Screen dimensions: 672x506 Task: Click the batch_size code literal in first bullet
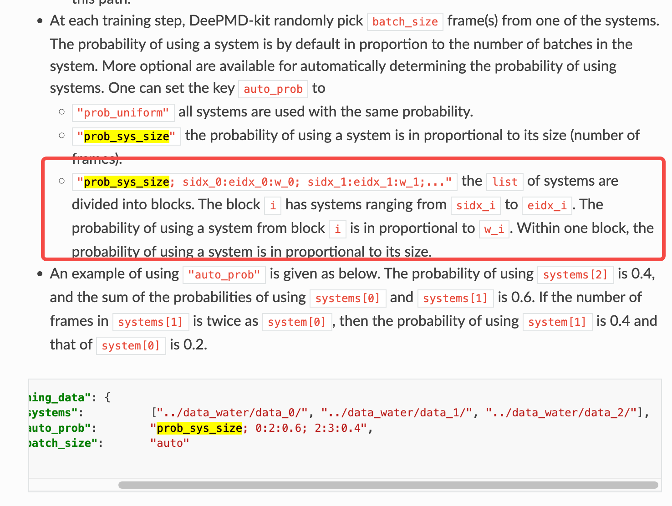(405, 21)
